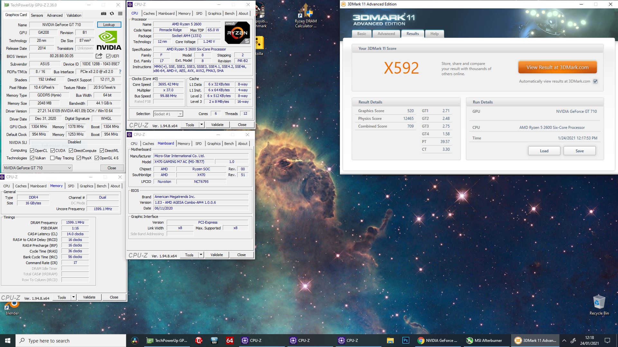Open the GPU-Z Validation tab
Image resolution: width=618 pixels, height=347 pixels.
[x=74, y=15]
